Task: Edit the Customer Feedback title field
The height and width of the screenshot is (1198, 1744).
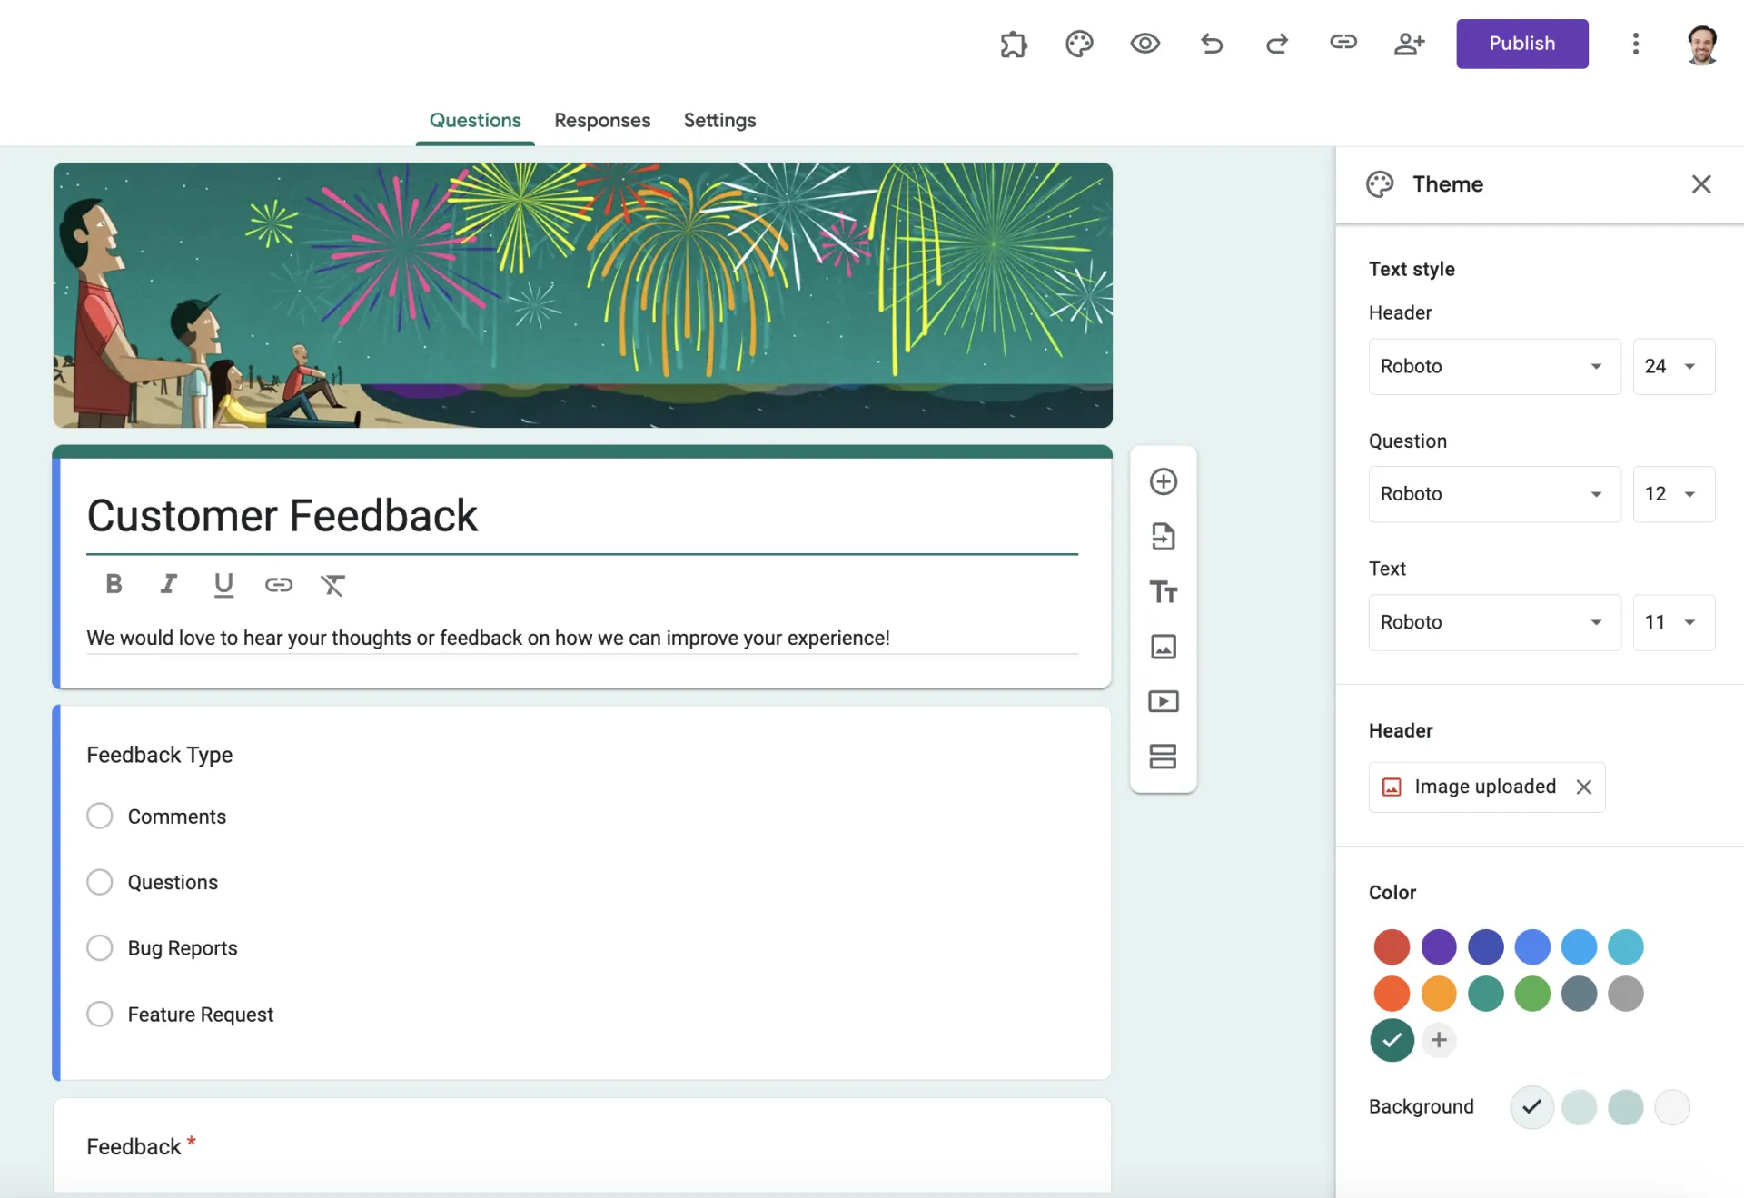Action: point(581,516)
